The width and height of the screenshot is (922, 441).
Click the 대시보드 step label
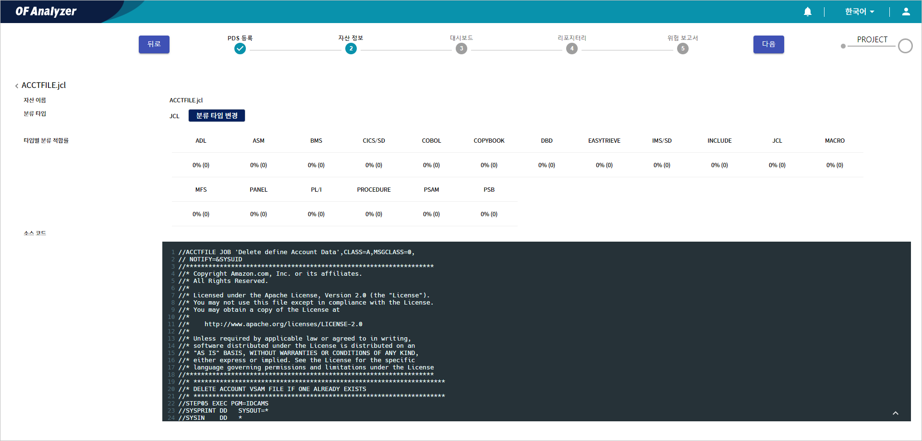click(x=461, y=38)
